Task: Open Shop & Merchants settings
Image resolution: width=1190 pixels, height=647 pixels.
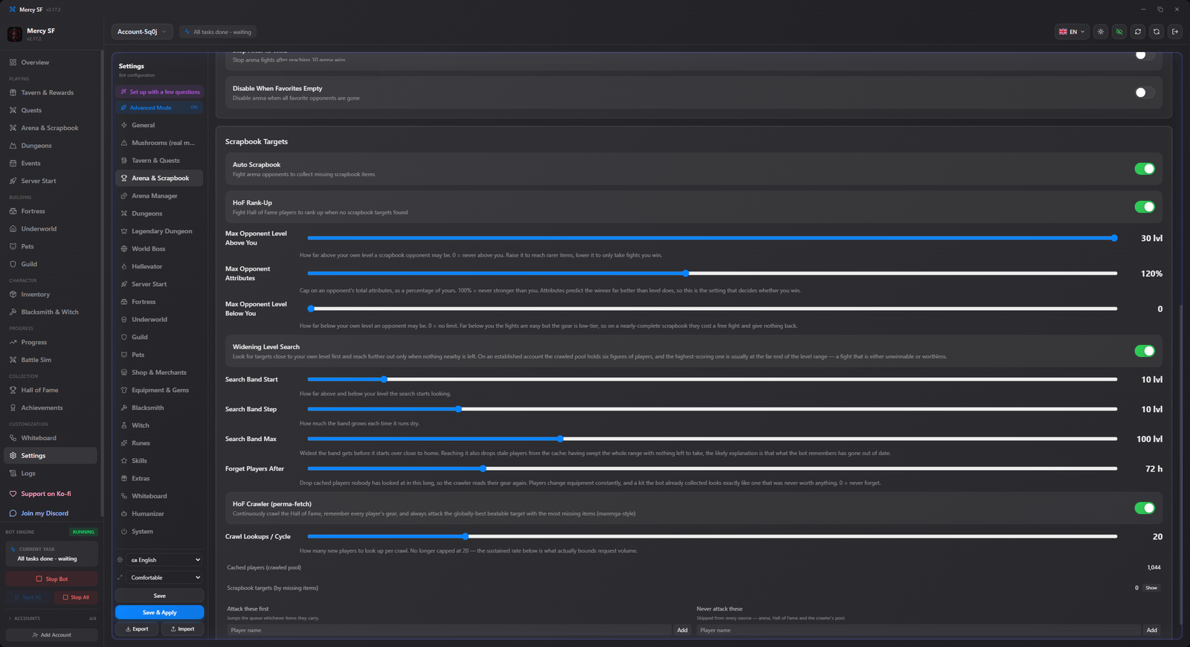Action: (x=159, y=373)
